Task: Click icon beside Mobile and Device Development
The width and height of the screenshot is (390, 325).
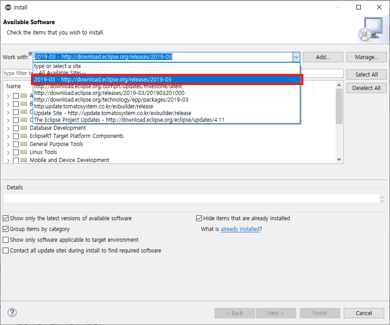Action: pyautogui.click(x=24, y=160)
